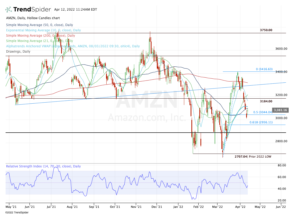
Task: Click the Apr '22 date axis label
Action: [240, 207]
